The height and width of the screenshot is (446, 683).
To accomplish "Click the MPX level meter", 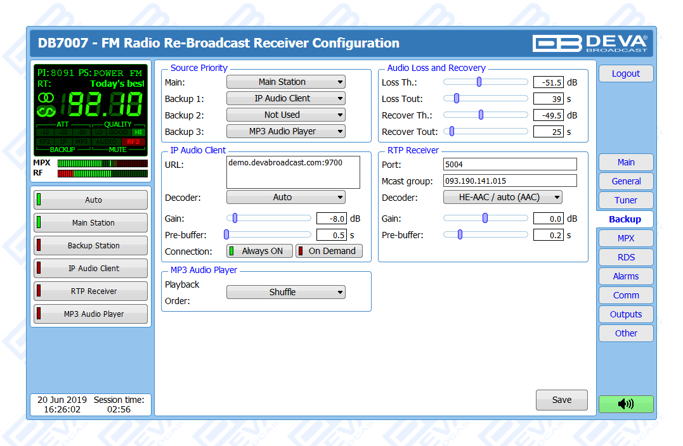I will click(102, 163).
